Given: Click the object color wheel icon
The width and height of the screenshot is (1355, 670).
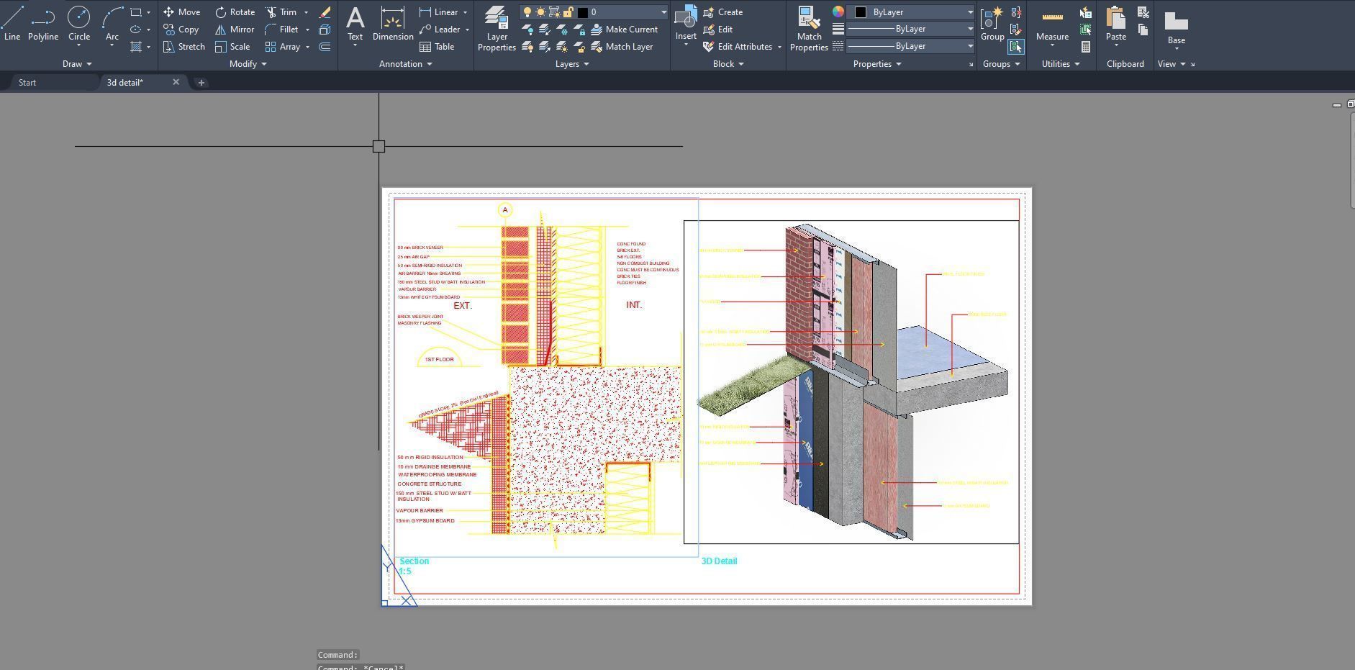Looking at the screenshot, I should click(838, 12).
